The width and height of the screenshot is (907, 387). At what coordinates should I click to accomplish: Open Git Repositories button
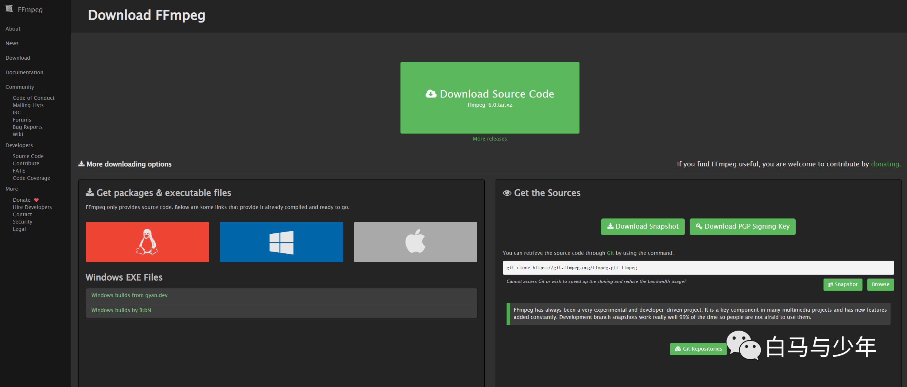(698, 349)
